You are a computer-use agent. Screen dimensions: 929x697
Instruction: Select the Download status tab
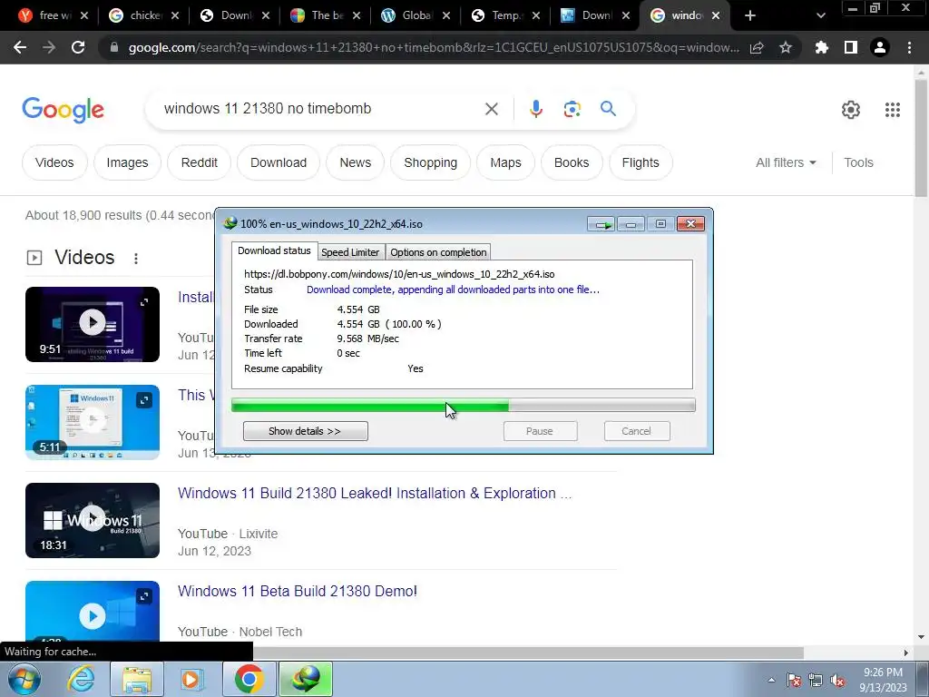pos(274,250)
